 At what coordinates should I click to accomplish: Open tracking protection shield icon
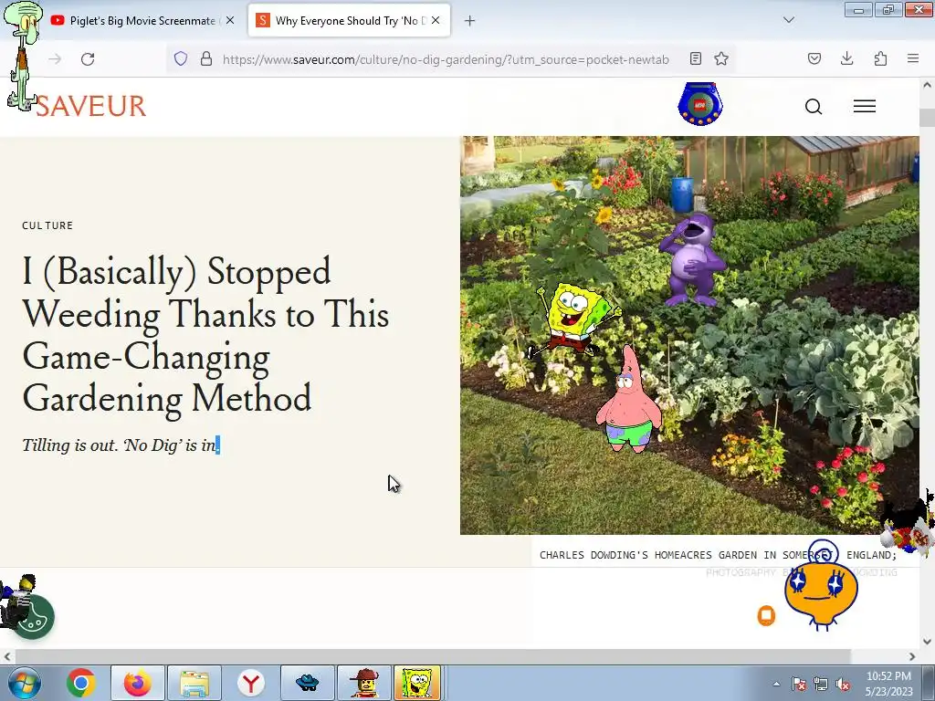tap(181, 58)
